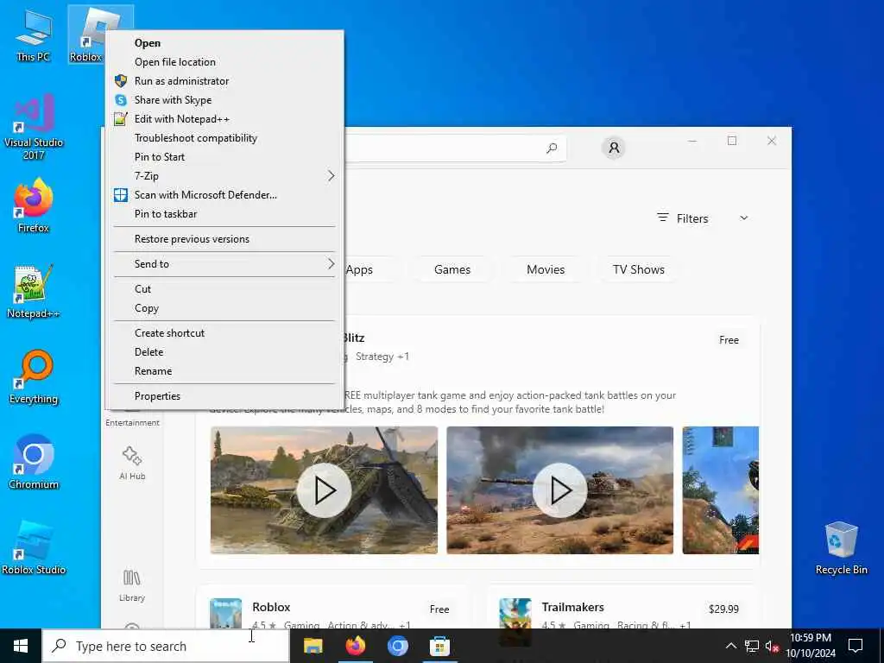Click the Free button on the Roblox result
The image size is (884, 663).
pos(439,609)
